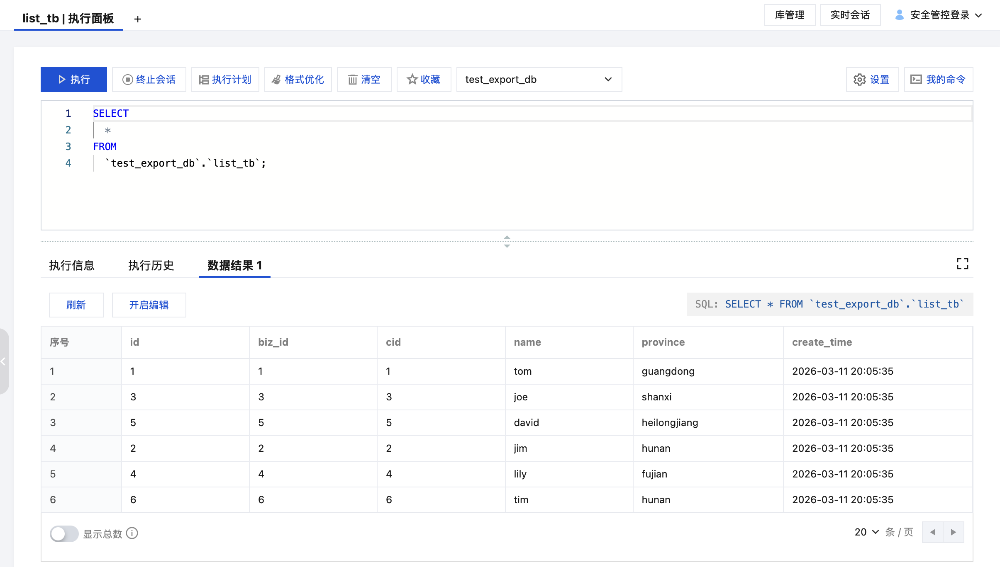This screenshot has width=1000, height=567.
Task: Stop the session with 终止会话
Action: pyautogui.click(x=149, y=80)
